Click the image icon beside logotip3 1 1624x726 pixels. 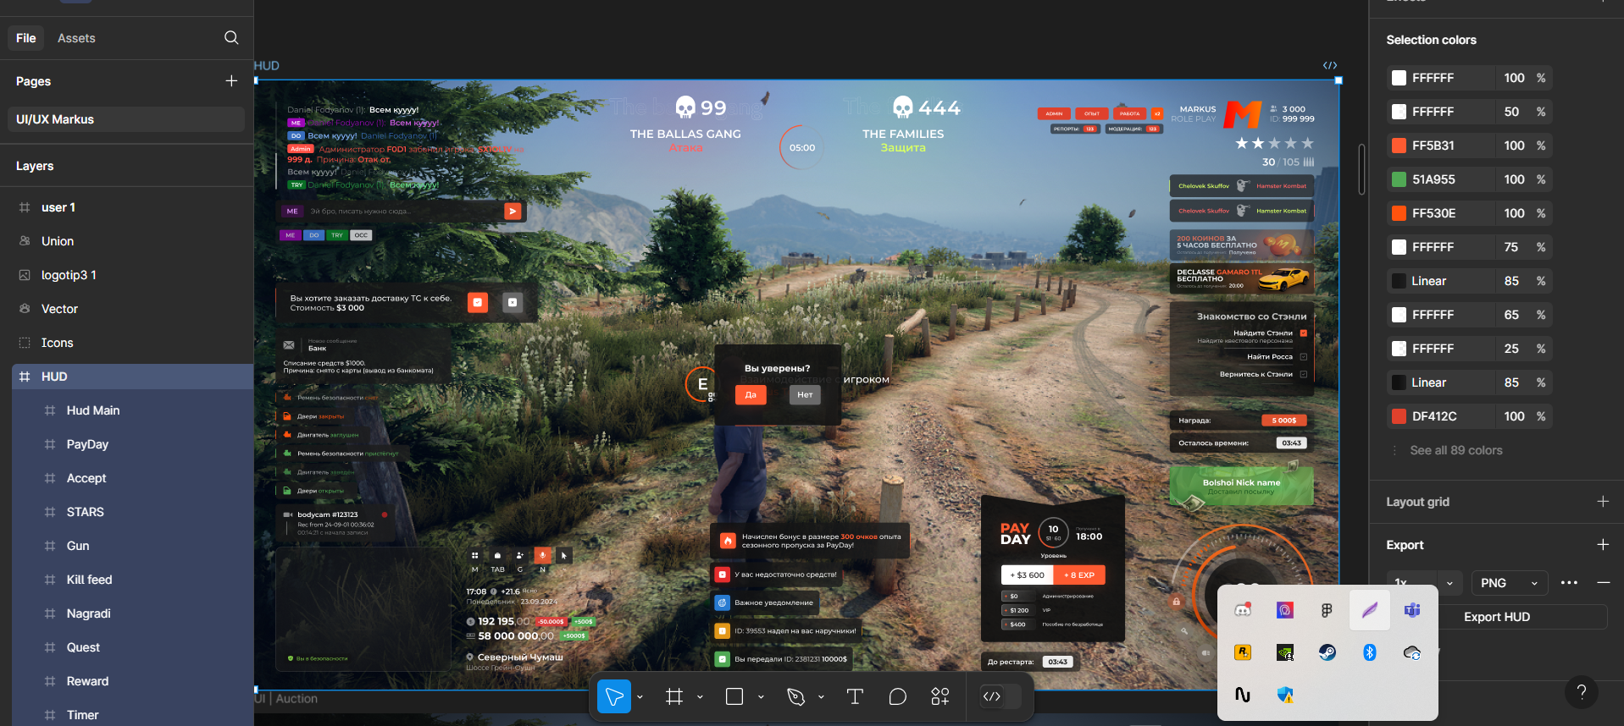click(x=25, y=275)
